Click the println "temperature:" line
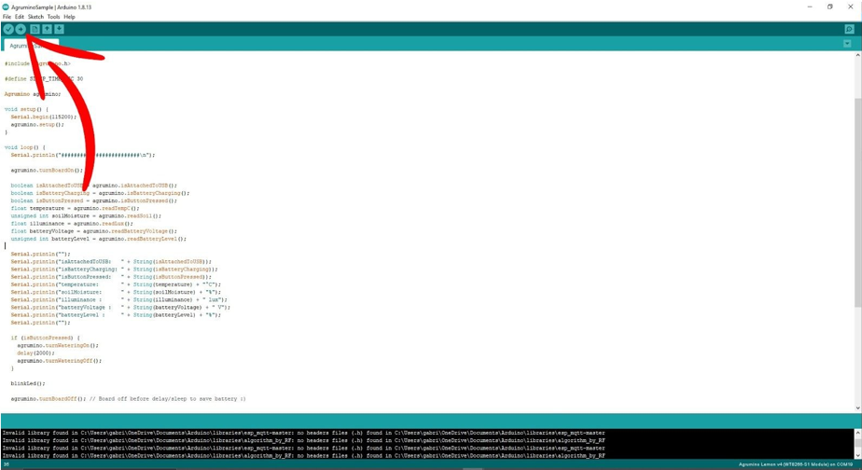 click(116, 284)
